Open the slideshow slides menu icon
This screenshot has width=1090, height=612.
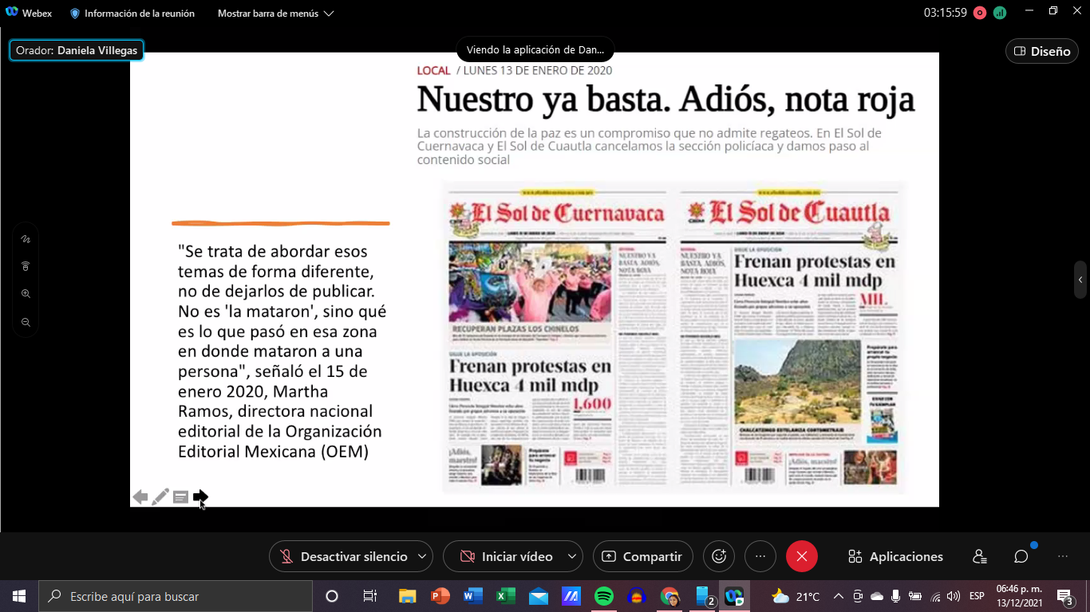(181, 497)
